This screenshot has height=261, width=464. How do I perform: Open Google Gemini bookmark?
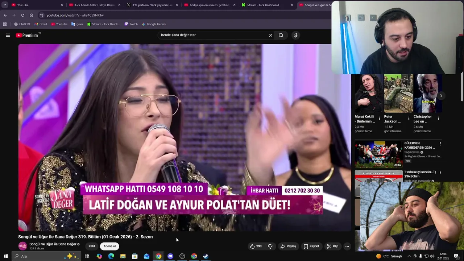(x=154, y=24)
